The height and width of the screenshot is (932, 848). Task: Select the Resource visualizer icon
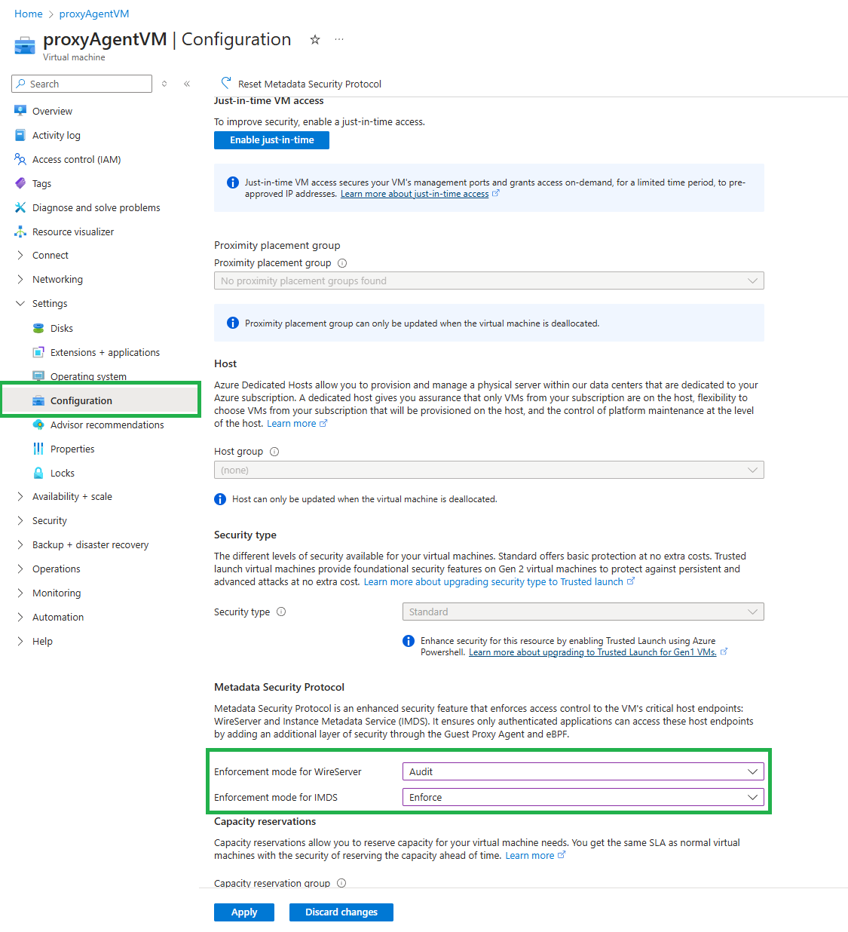(x=20, y=231)
